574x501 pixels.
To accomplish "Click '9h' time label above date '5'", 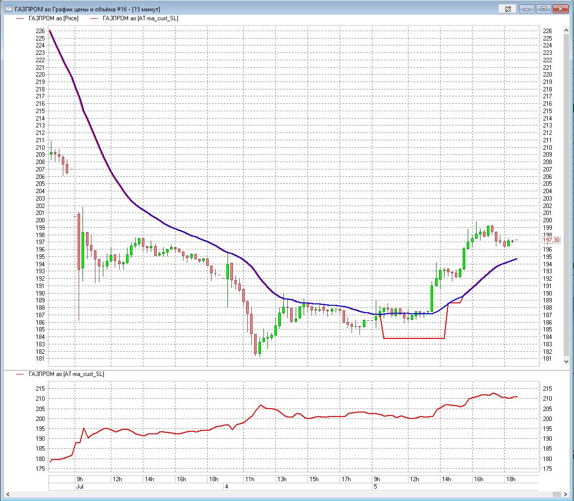I will click(x=377, y=479).
